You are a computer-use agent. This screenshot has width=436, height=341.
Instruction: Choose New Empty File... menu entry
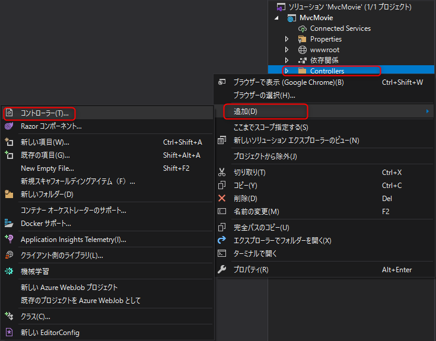pos(107,168)
